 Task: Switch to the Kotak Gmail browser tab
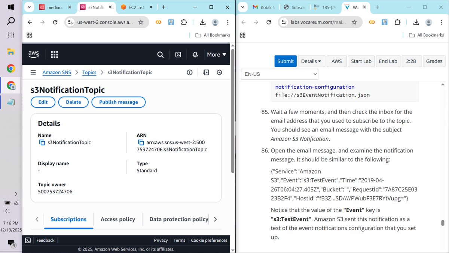[264, 7]
